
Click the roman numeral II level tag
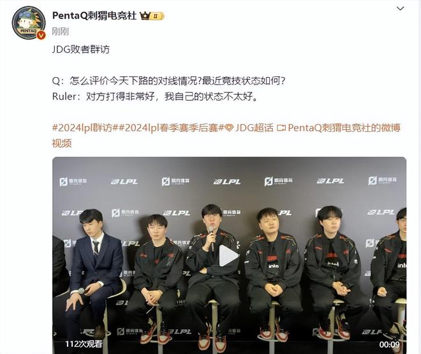point(157,17)
